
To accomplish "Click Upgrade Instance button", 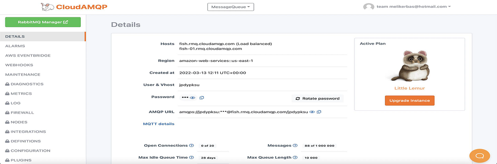I will (x=410, y=100).
